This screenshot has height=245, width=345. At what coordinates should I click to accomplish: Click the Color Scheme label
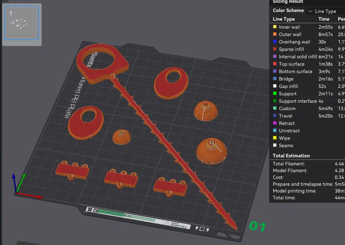coord(288,11)
